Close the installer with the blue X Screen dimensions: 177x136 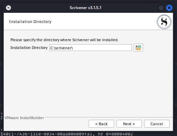(169, 8)
